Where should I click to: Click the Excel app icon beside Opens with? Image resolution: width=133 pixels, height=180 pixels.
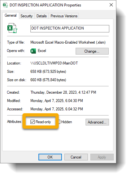[x=33, y=51]
